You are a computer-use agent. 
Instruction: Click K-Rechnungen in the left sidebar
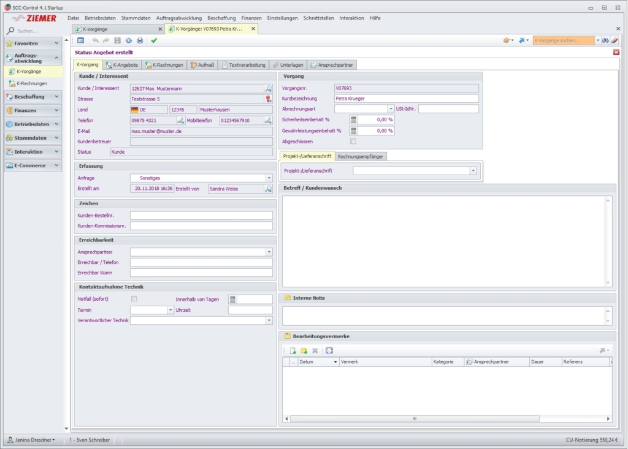(x=31, y=83)
